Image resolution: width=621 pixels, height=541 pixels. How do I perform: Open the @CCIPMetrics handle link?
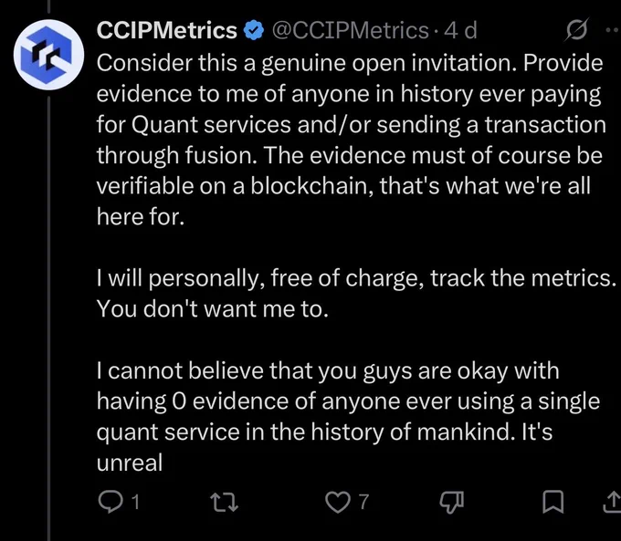point(350,30)
